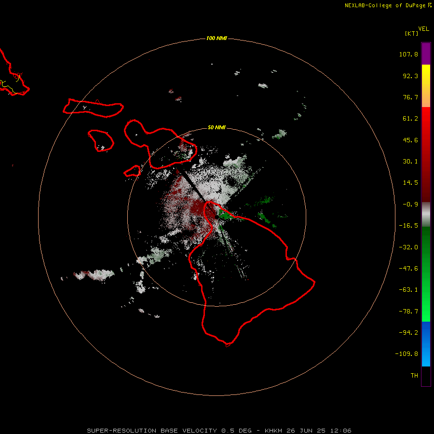The image size is (434, 434).
Task: Click the 50 NMI range ring label
Action: [217, 127]
